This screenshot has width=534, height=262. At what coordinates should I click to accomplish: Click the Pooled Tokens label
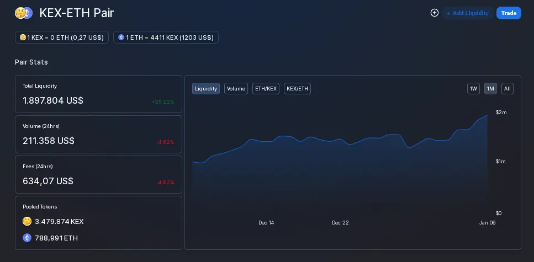coord(40,206)
